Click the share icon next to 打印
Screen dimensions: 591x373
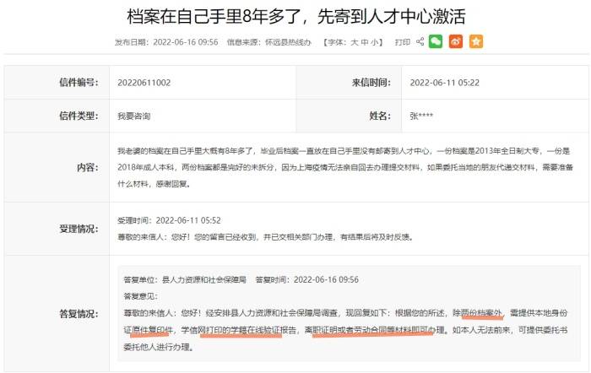pos(420,42)
